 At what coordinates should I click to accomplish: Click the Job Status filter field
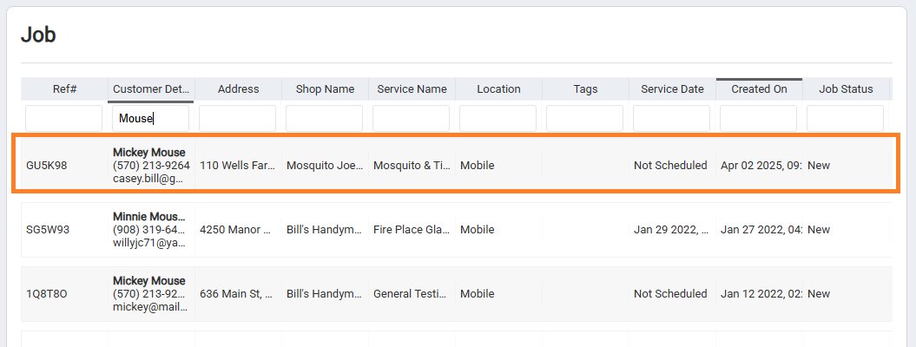846,119
